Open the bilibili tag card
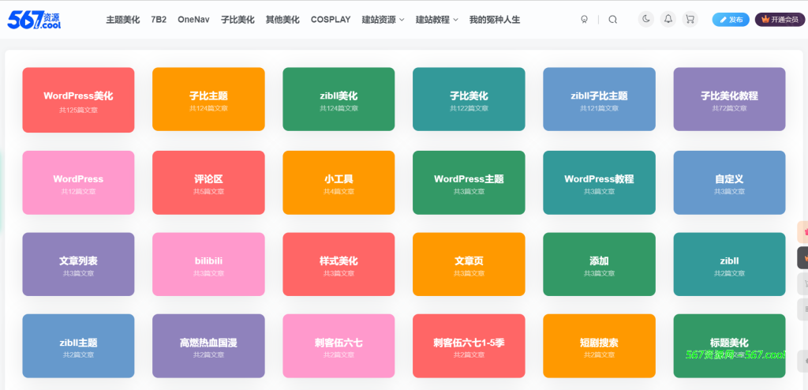Viewport: 808px width, 390px height. coord(208,264)
